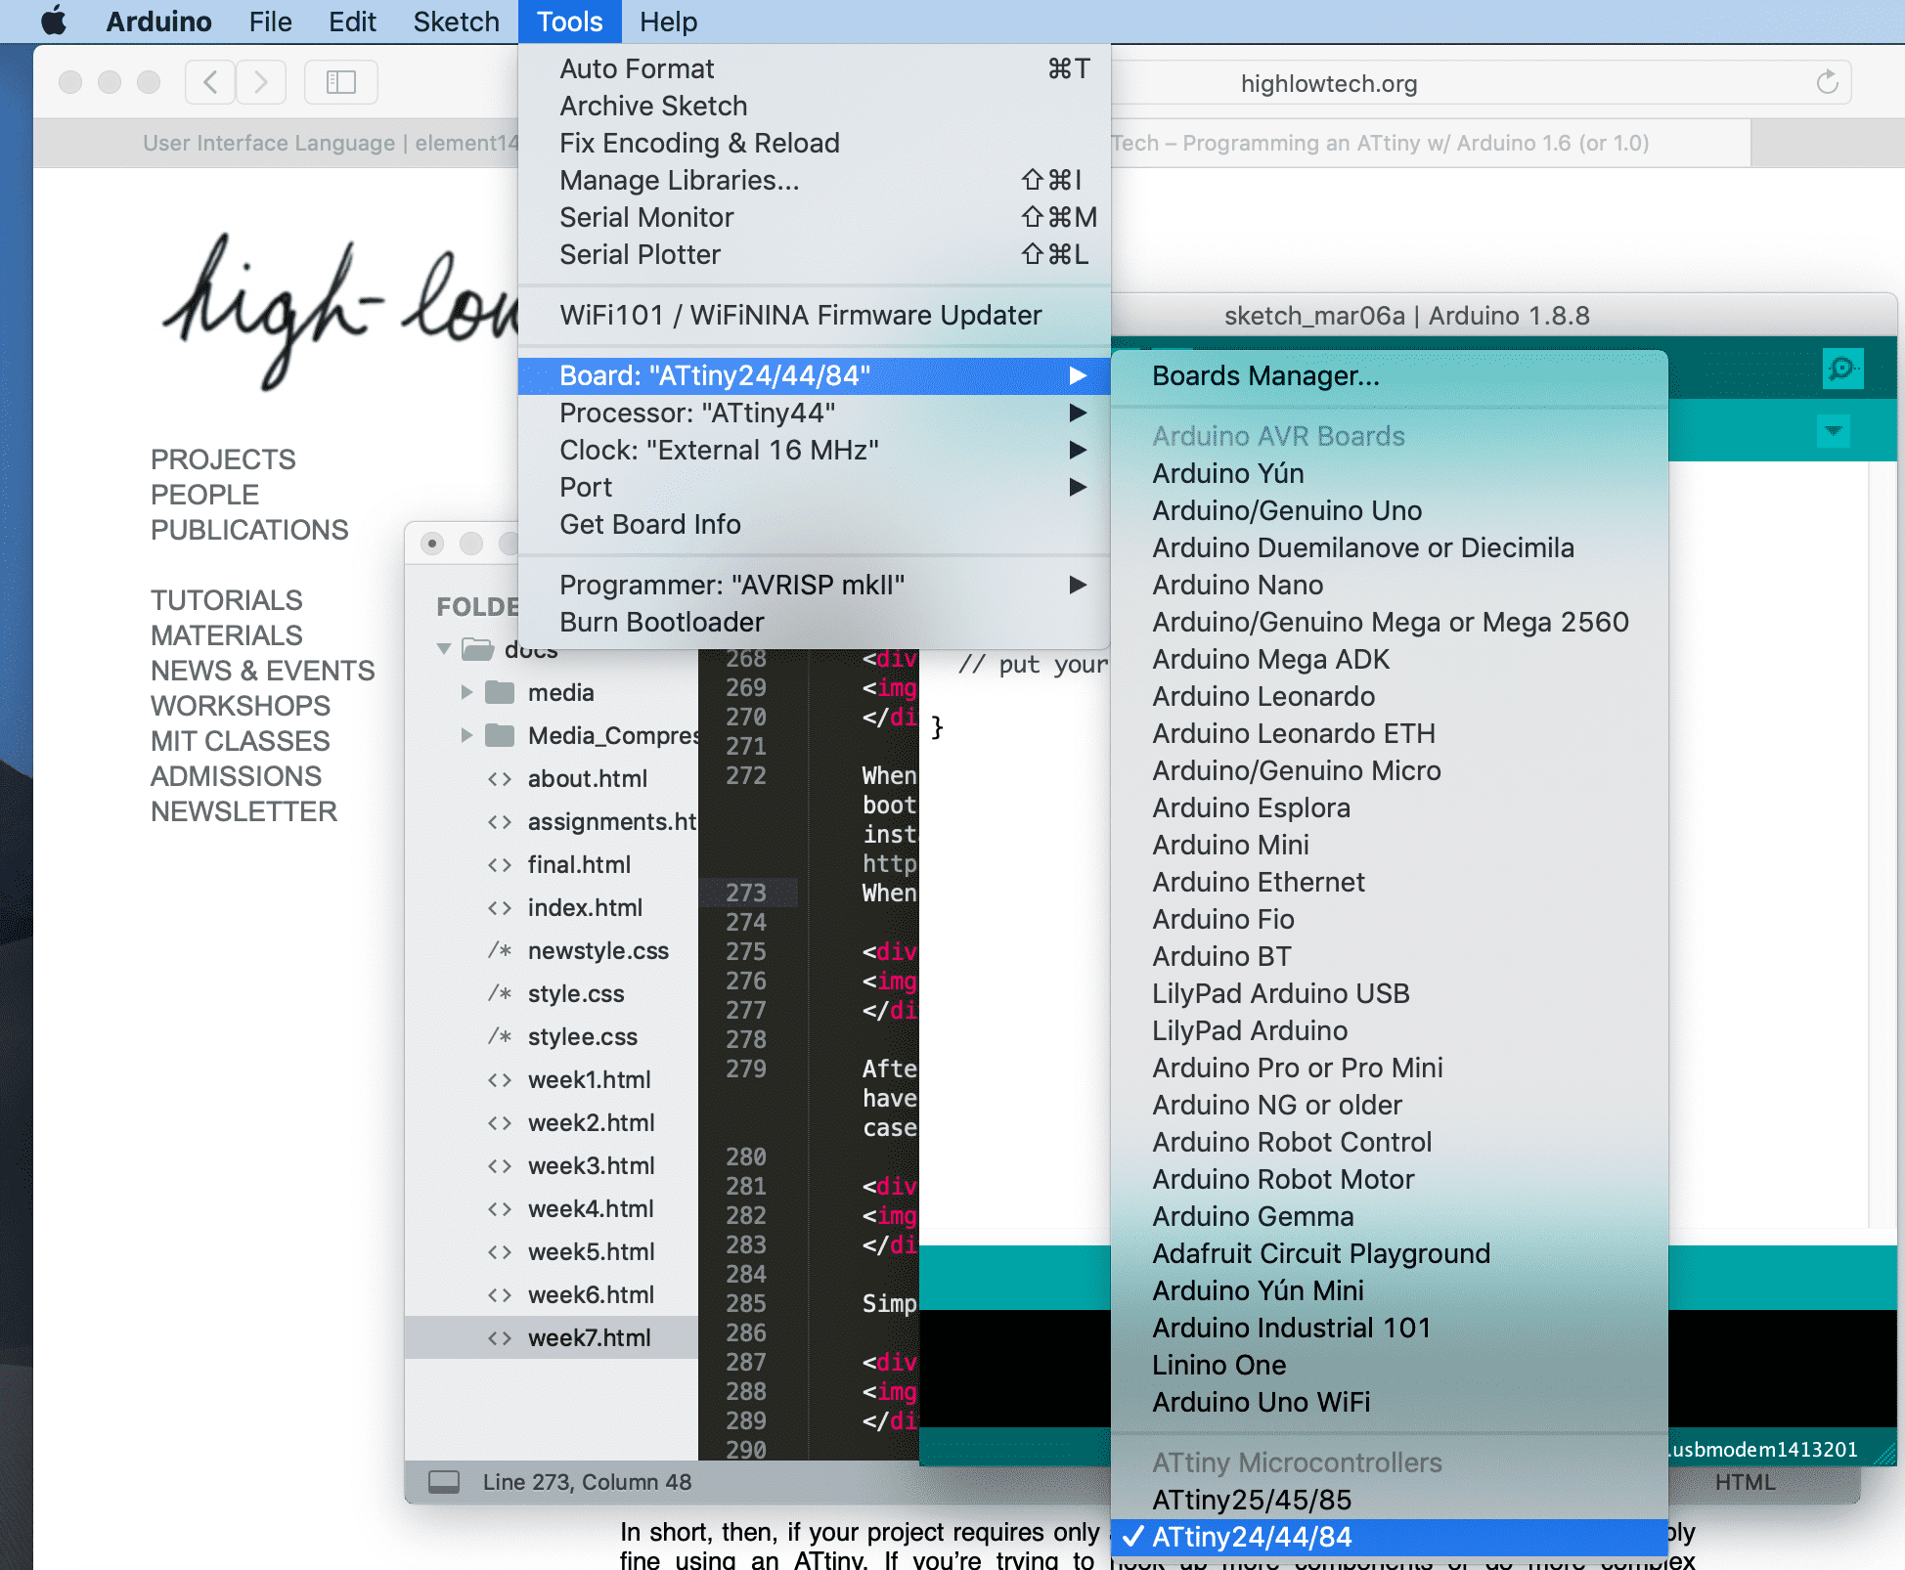Expand the media folder in sidebar
The width and height of the screenshot is (1905, 1570).
point(467,692)
